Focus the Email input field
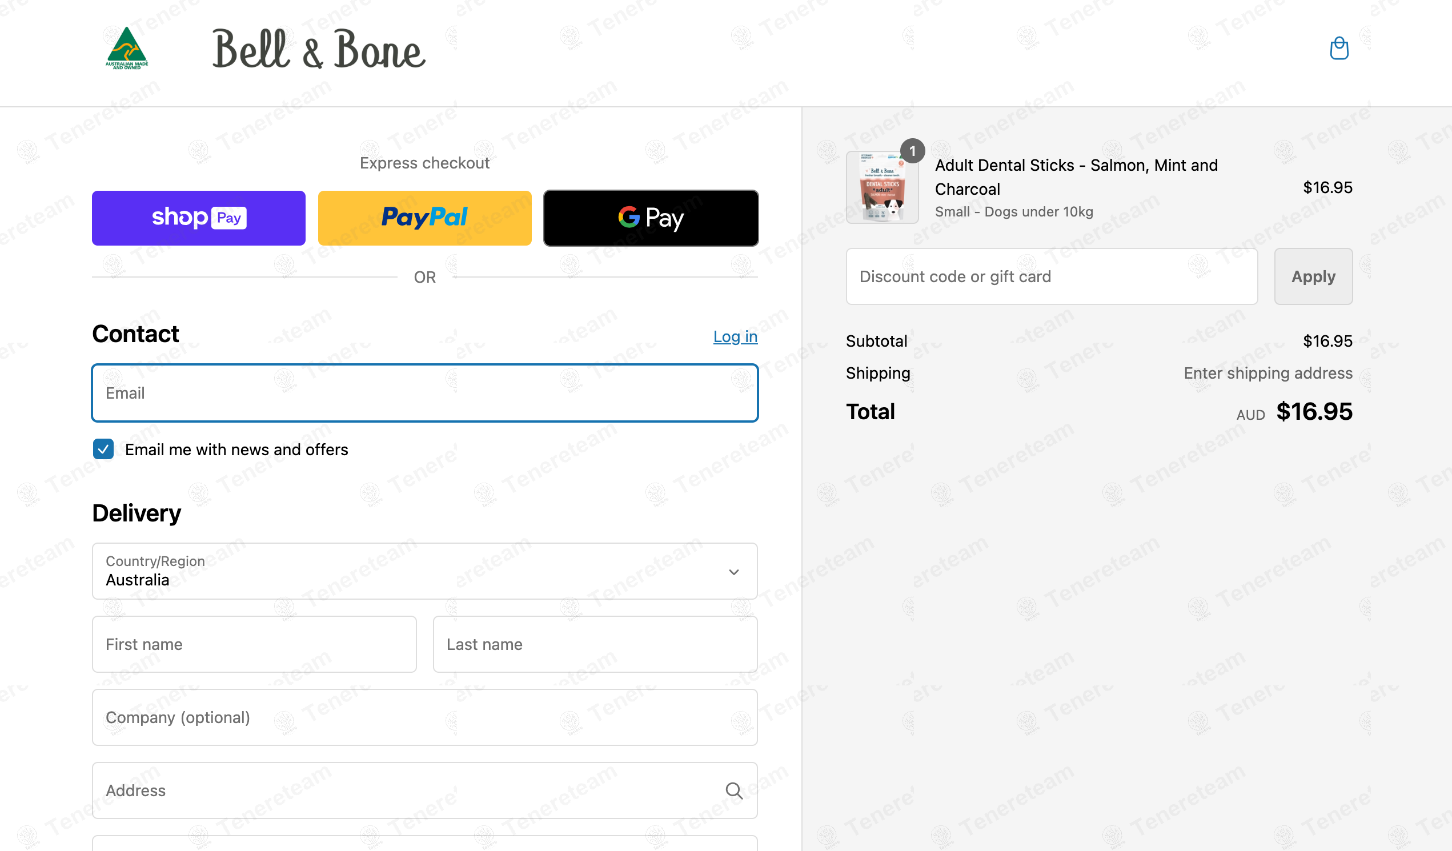Image resolution: width=1452 pixels, height=851 pixels. (x=424, y=393)
